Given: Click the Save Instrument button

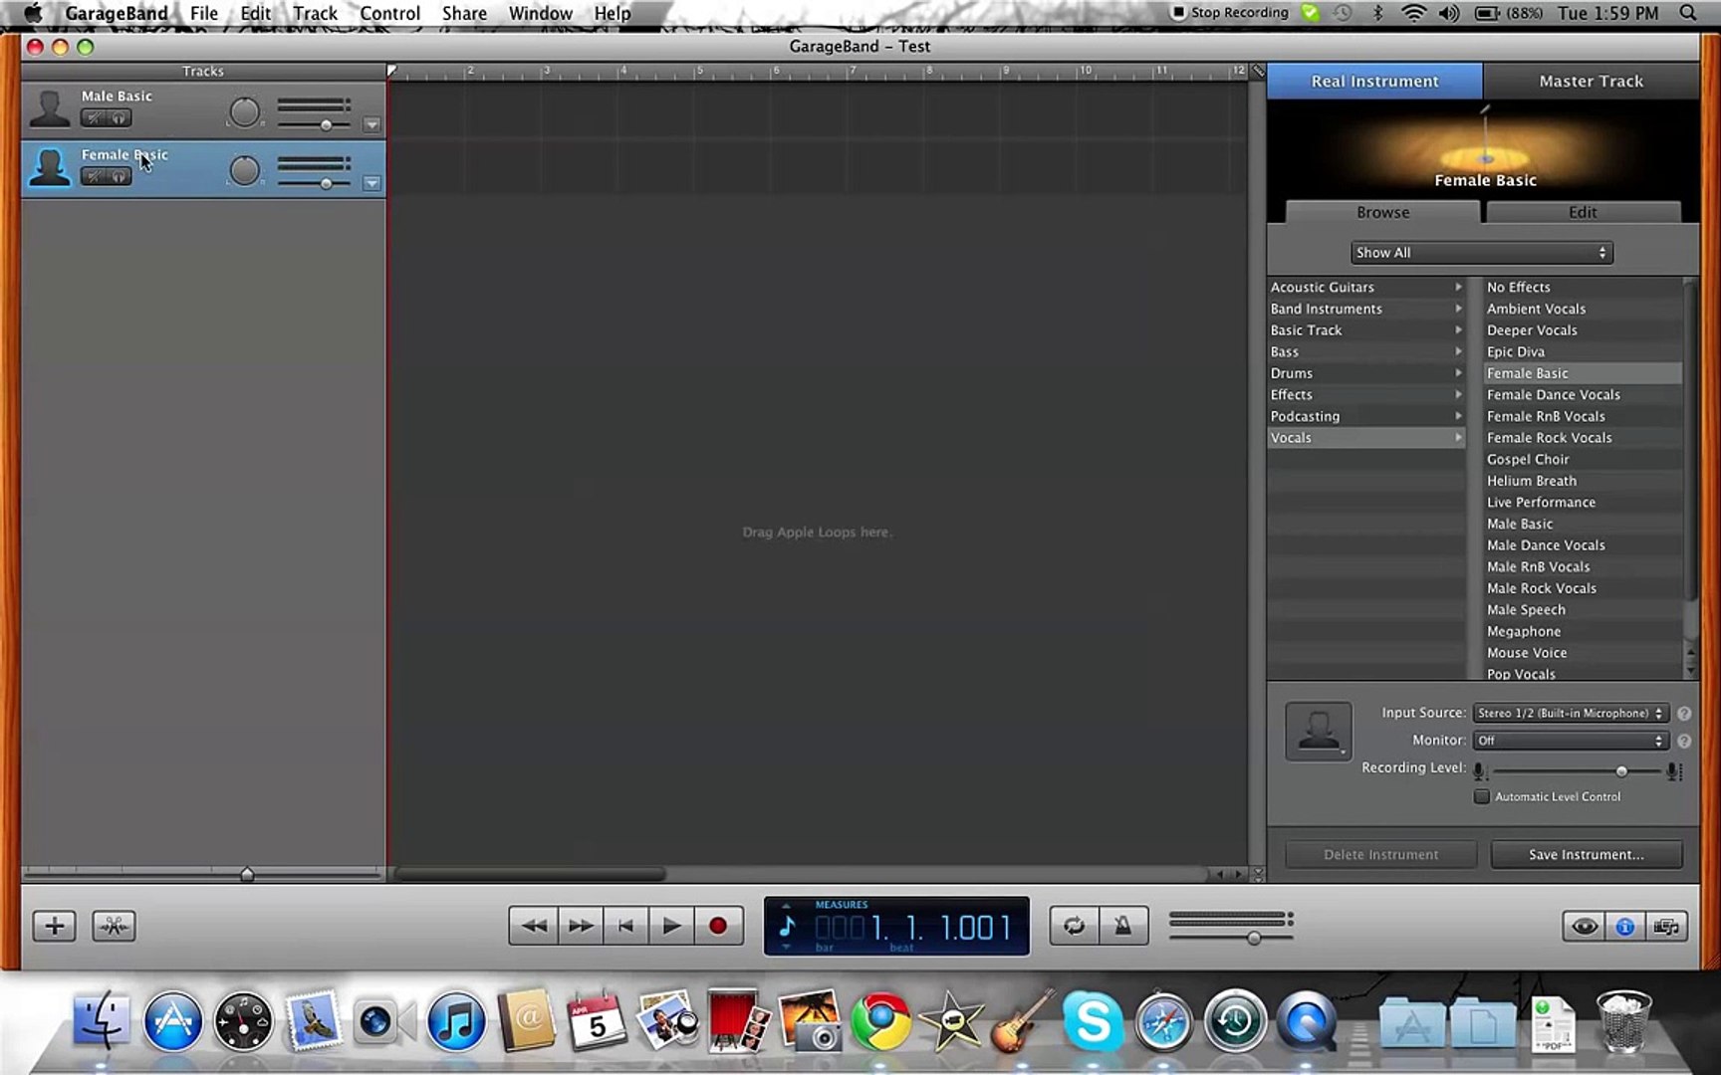Looking at the screenshot, I should [1586, 854].
